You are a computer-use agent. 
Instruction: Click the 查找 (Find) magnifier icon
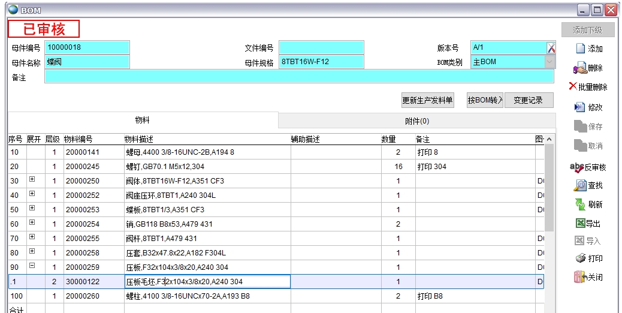click(580, 185)
